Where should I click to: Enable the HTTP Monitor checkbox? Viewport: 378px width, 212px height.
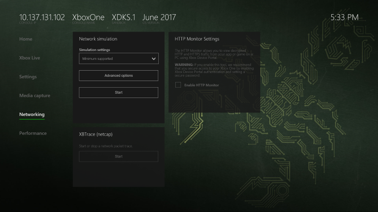[x=178, y=85]
